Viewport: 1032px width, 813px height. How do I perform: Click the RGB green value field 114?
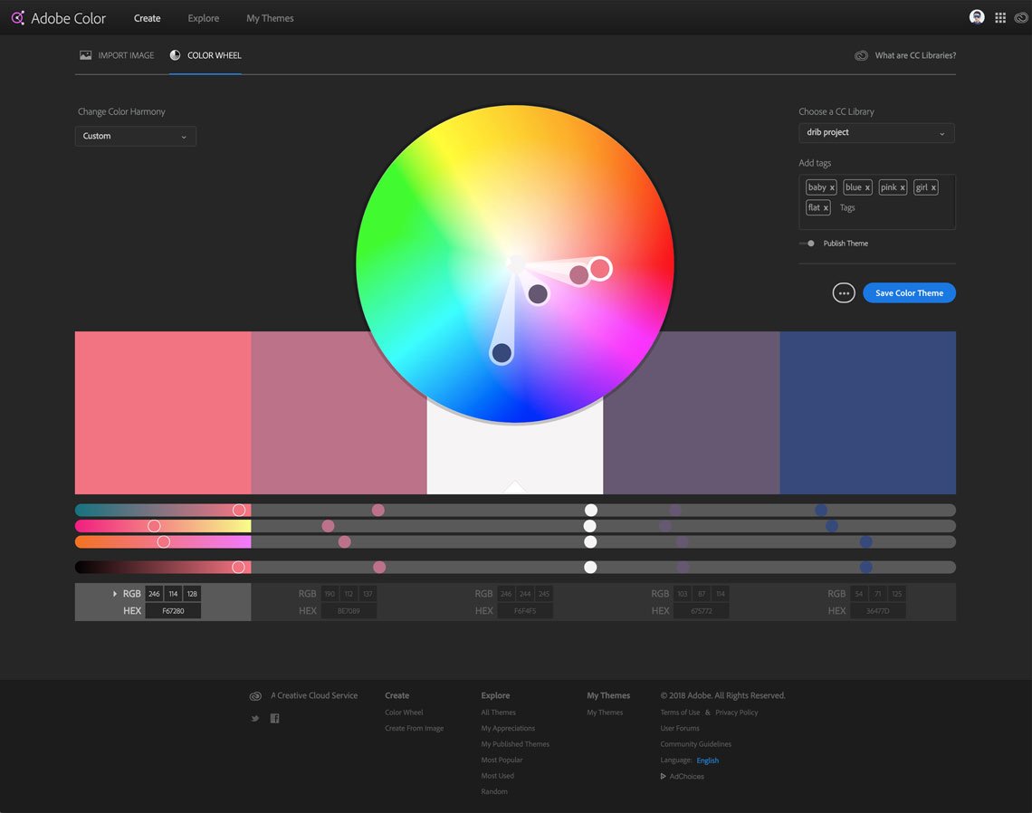pyautogui.click(x=173, y=594)
